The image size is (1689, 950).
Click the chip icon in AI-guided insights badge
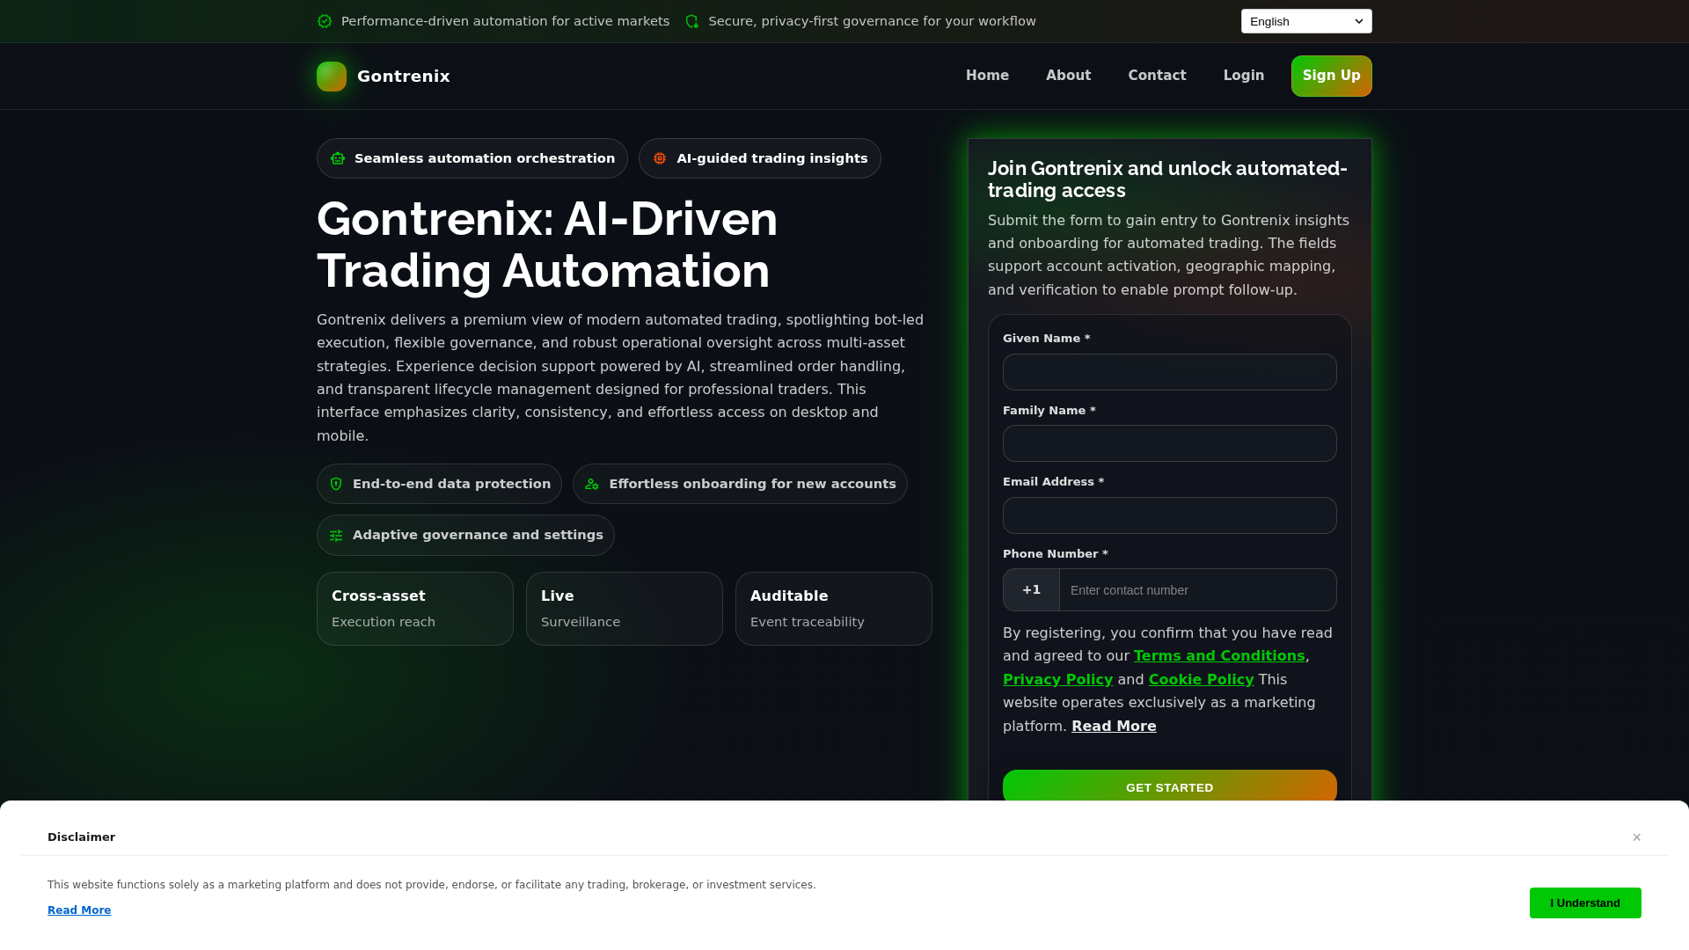[x=660, y=158]
